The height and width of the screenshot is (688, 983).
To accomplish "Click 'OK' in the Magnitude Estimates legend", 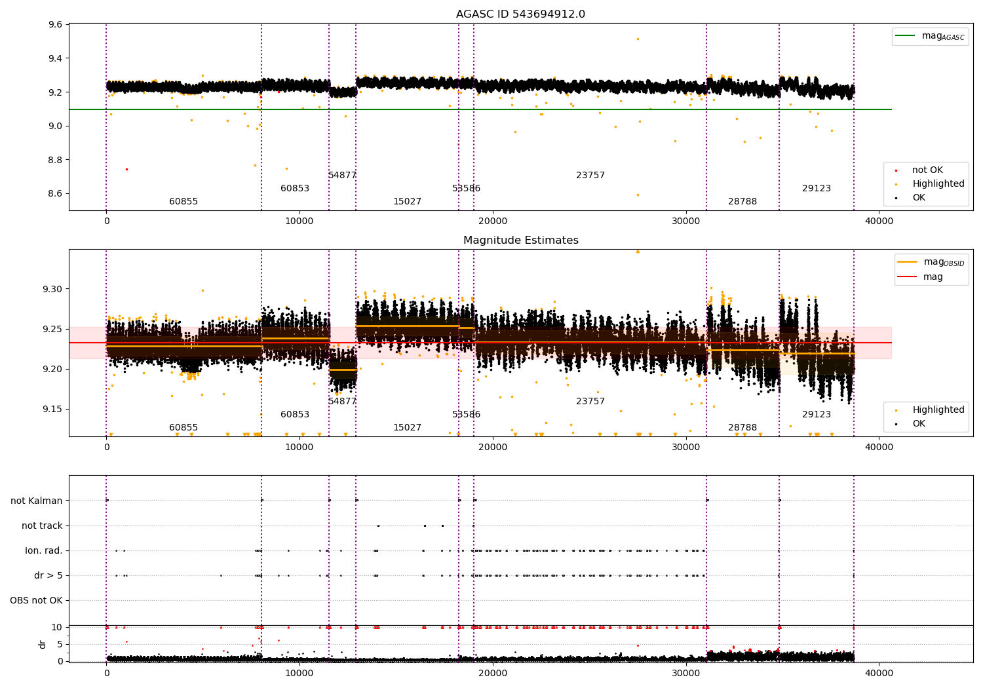I will (x=918, y=424).
